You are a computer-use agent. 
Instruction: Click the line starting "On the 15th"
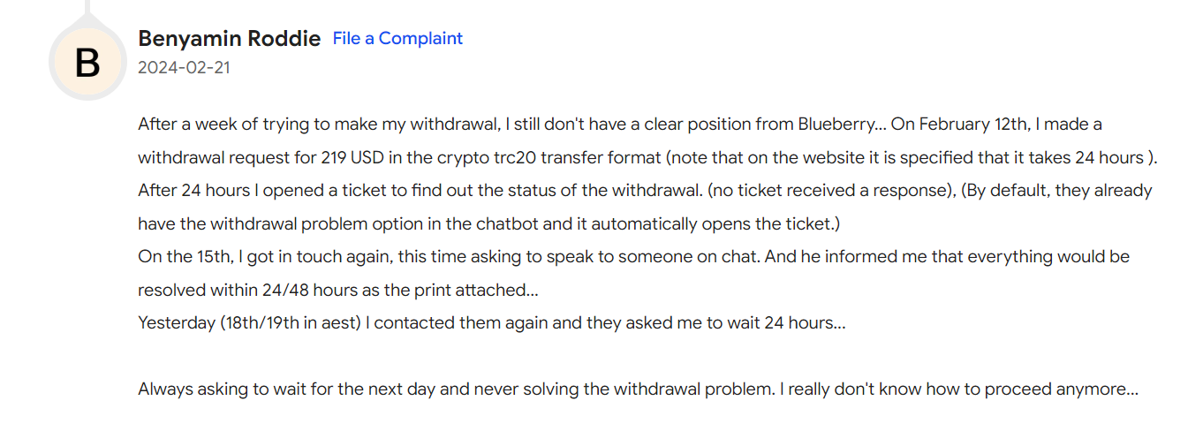click(x=634, y=257)
